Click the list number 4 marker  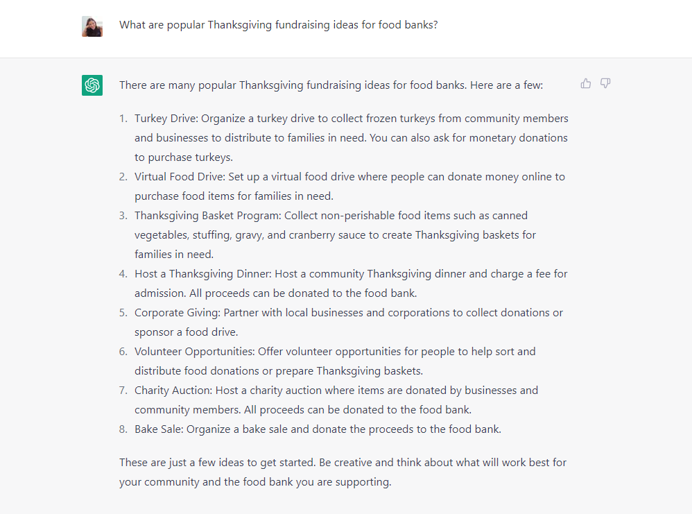click(x=123, y=274)
